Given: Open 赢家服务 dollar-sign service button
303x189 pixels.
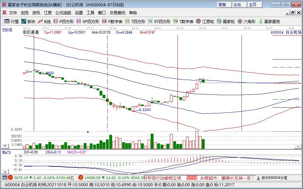Looking at the screenshot, I should coord(270,21).
